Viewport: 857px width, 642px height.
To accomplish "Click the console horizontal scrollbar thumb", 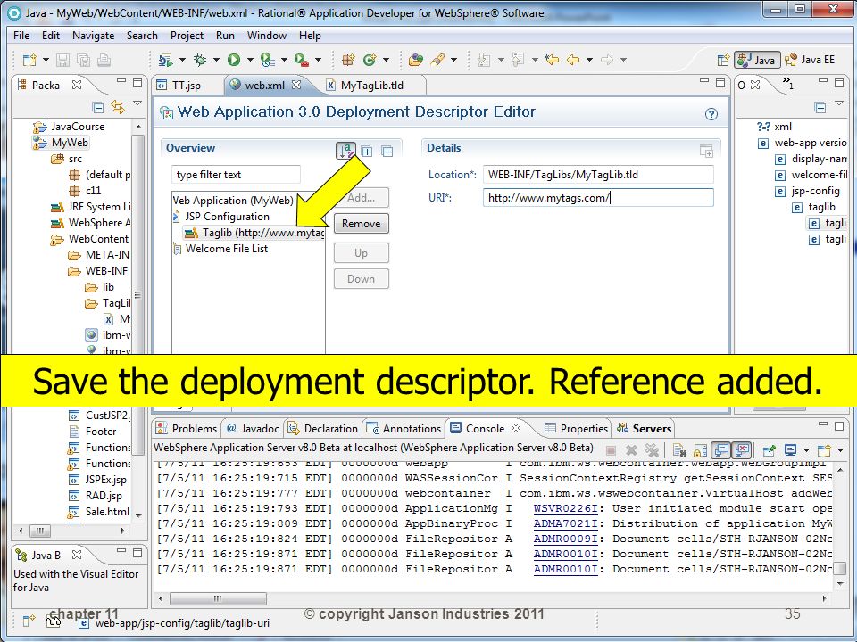I will [218, 598].
